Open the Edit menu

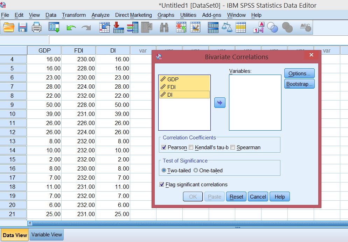coord(19,15)
